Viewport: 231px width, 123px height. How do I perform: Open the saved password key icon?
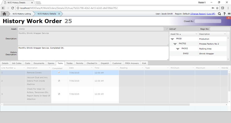point(213,8)
